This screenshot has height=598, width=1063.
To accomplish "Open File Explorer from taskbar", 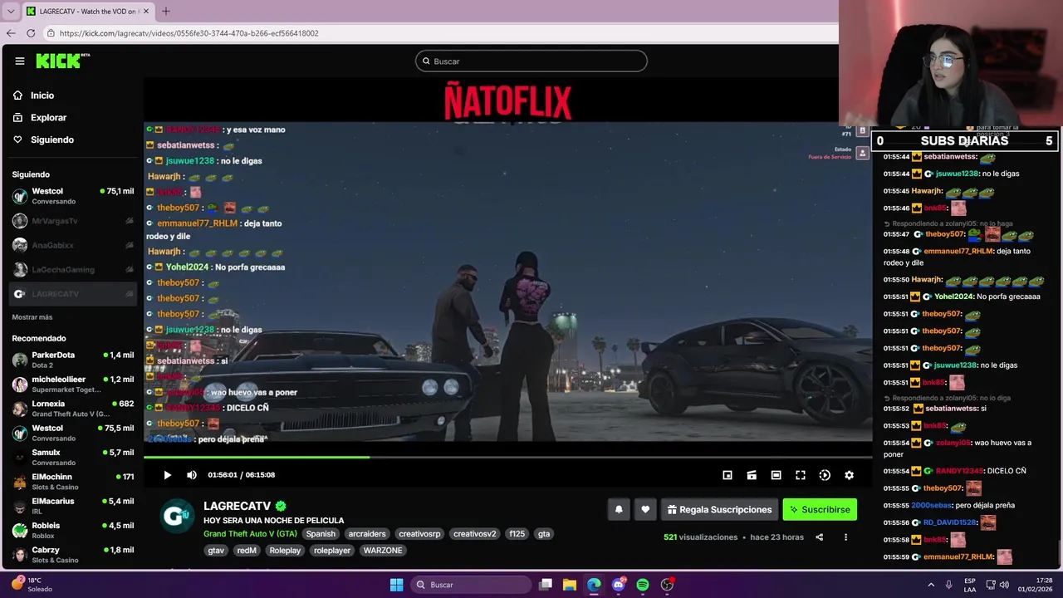I will pos(570,585).
